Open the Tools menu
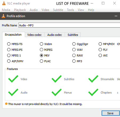Viewport: 120px width, 117px height. click(70, 10)
